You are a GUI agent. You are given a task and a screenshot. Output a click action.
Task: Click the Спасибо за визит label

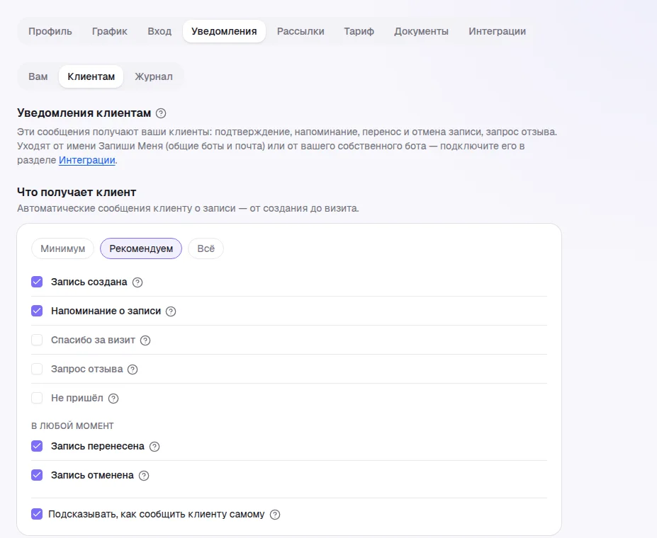93,340
